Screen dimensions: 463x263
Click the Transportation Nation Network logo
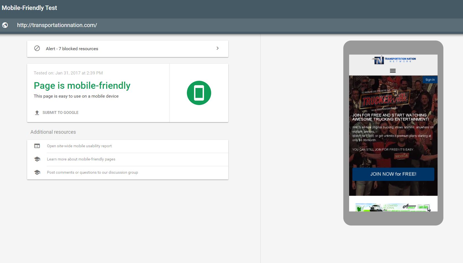(393, 60)
